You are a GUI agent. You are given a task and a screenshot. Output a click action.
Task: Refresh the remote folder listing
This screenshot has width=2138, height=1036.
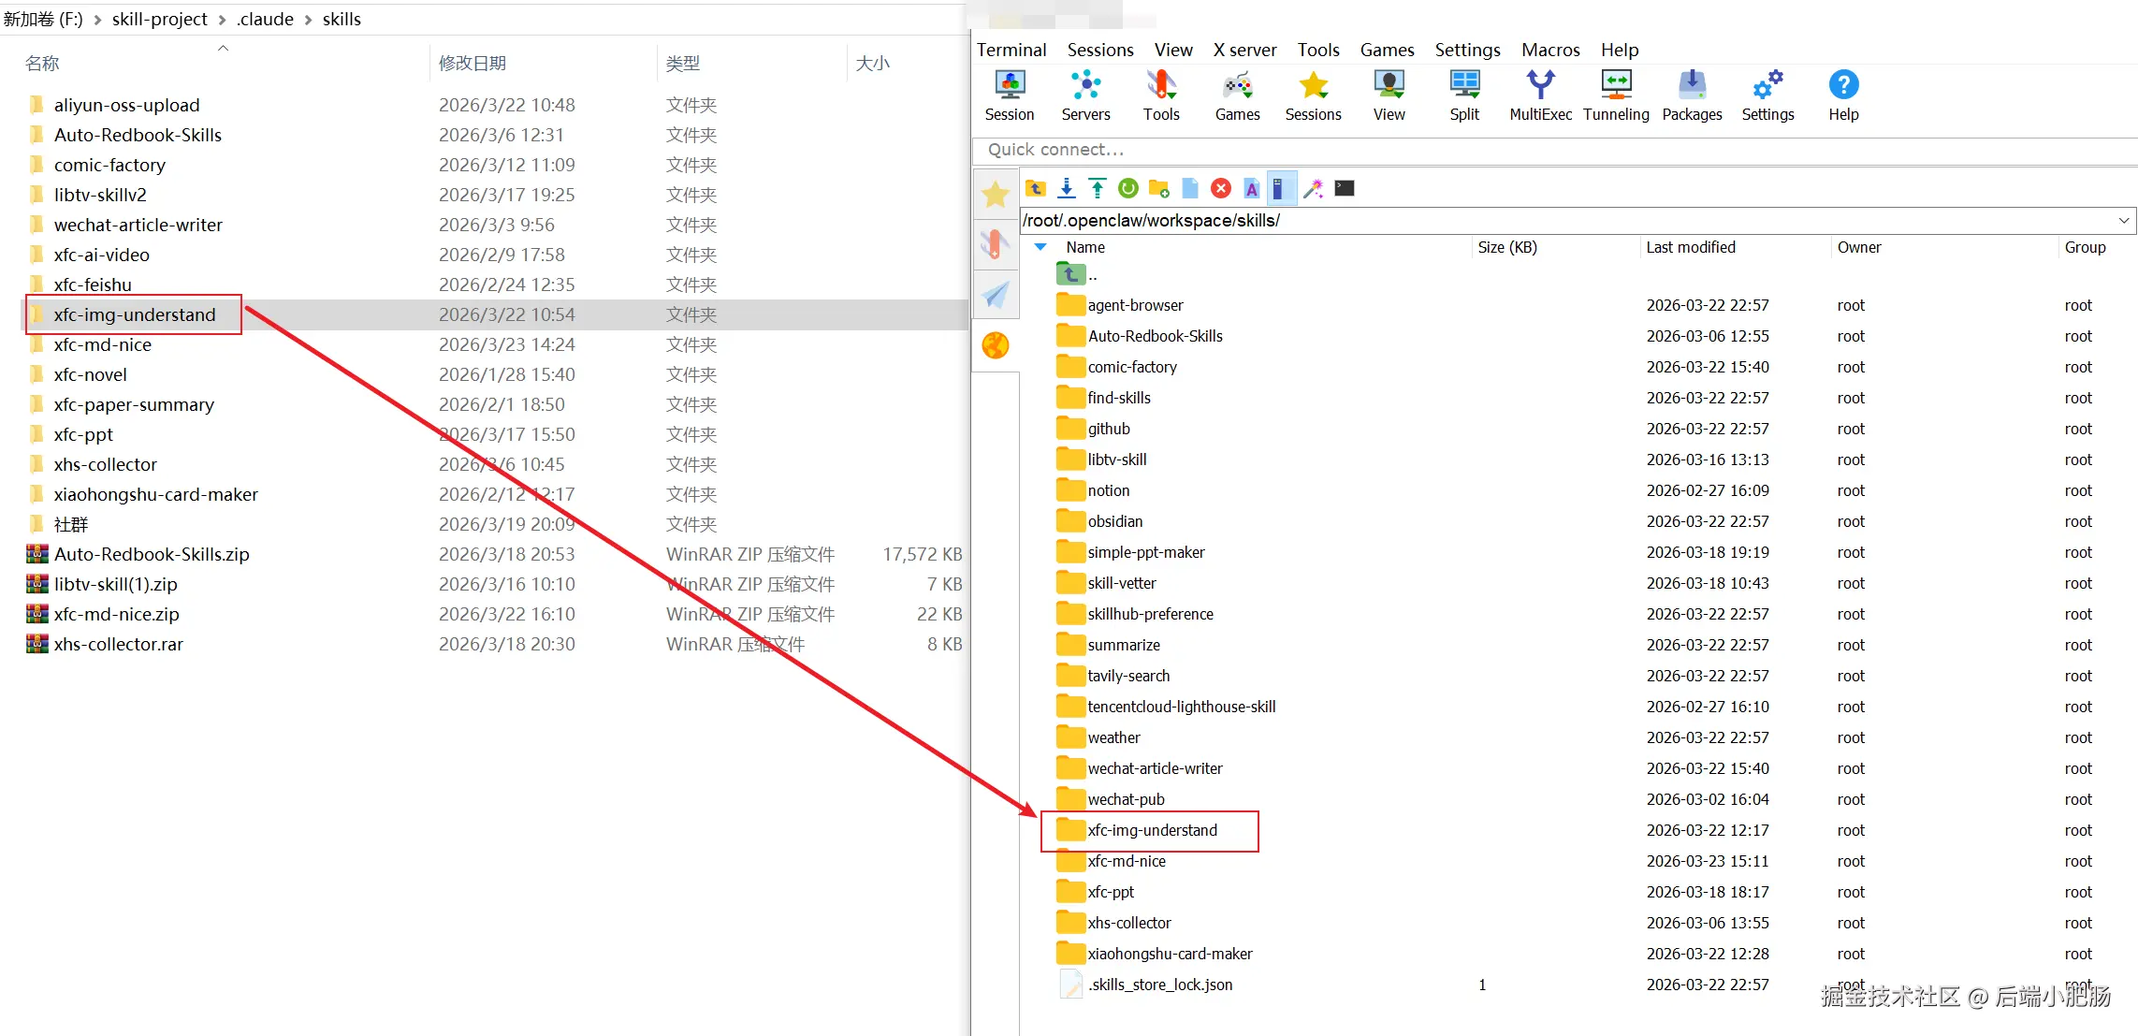point(1128,188)
